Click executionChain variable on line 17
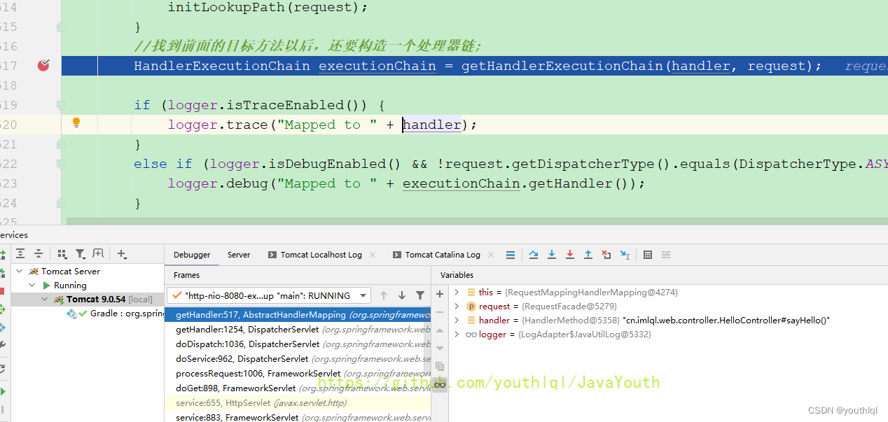Screen dimensions: 888x422 point(377,66)
